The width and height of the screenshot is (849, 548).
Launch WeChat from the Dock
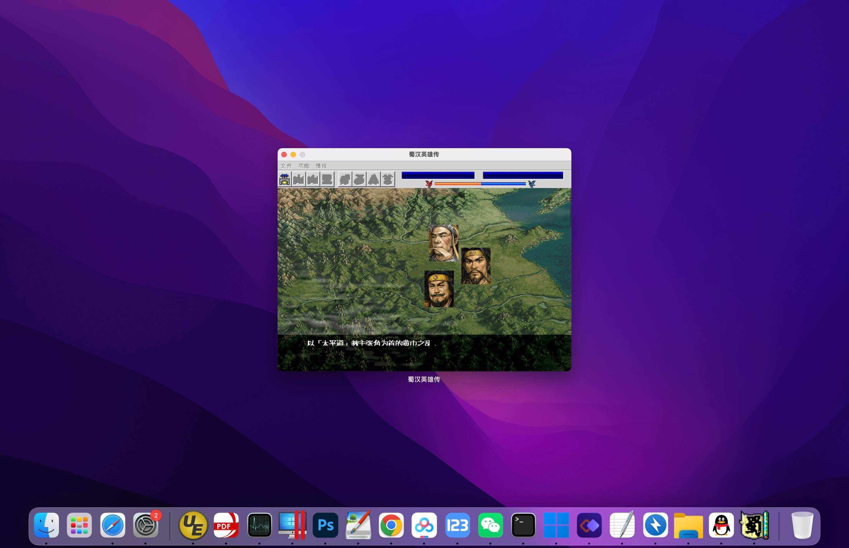(490, 525)
